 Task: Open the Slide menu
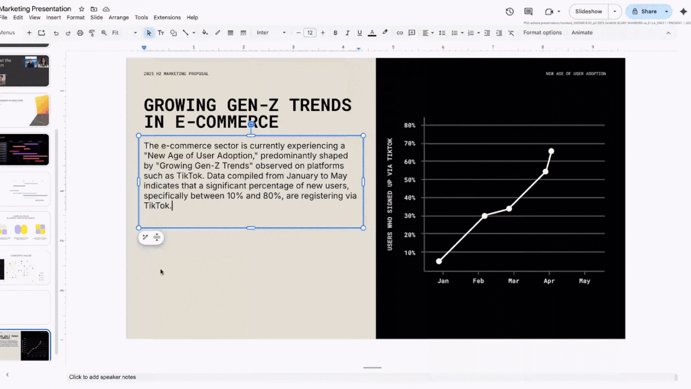[x=97, y=17]
